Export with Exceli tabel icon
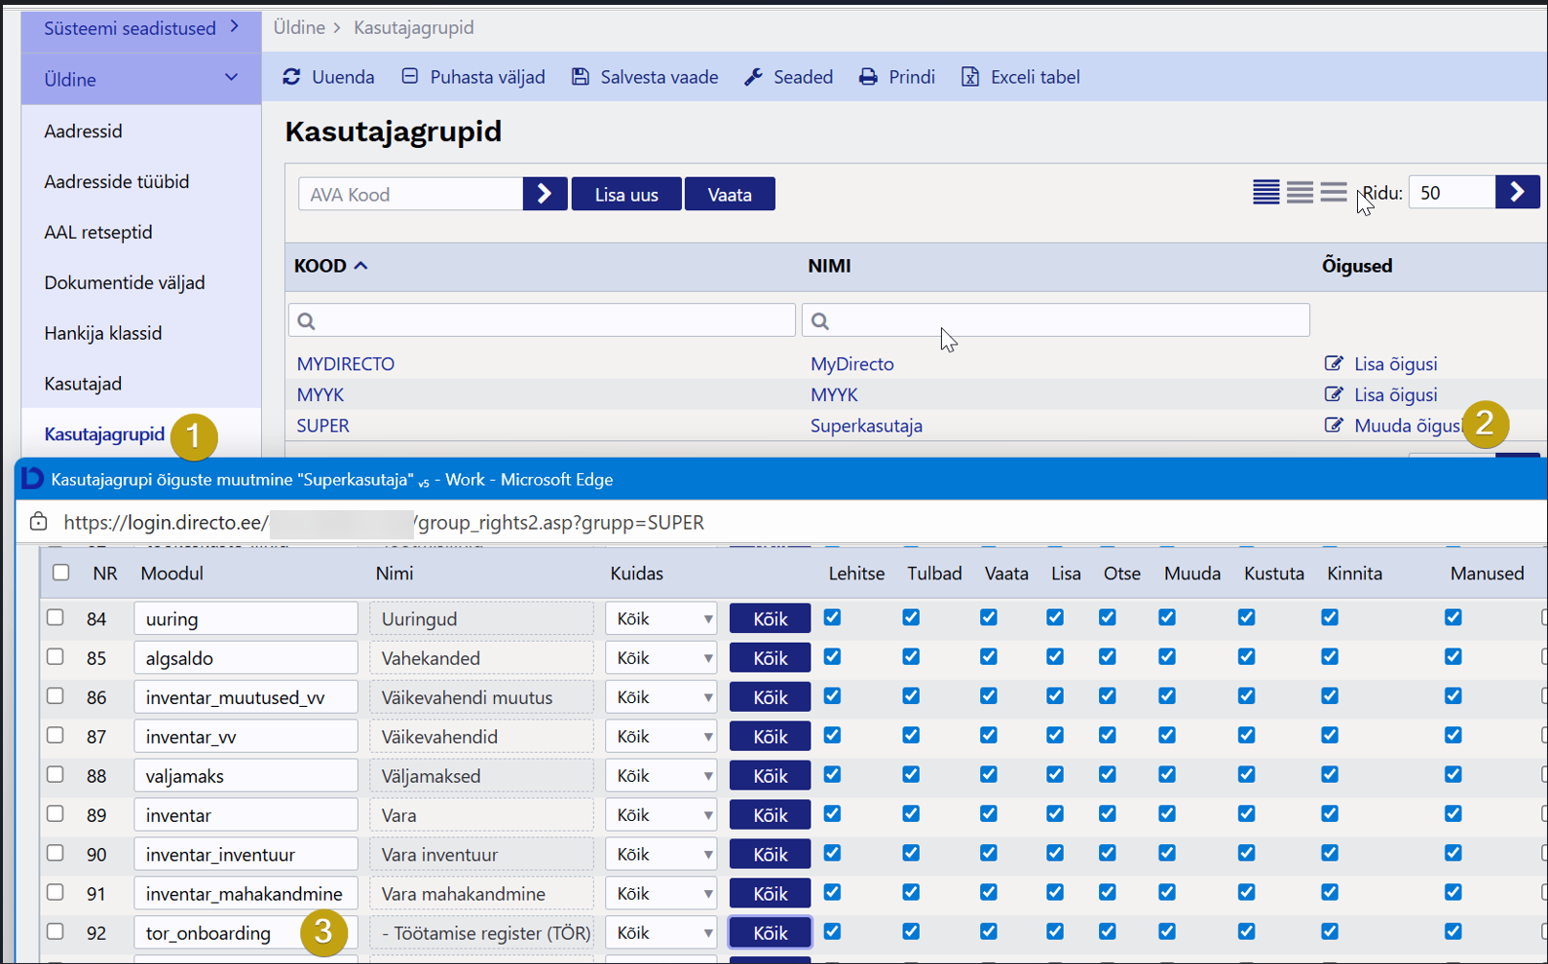The height and width of the screenshot is (964, 1548). click(x=970, y=77)
